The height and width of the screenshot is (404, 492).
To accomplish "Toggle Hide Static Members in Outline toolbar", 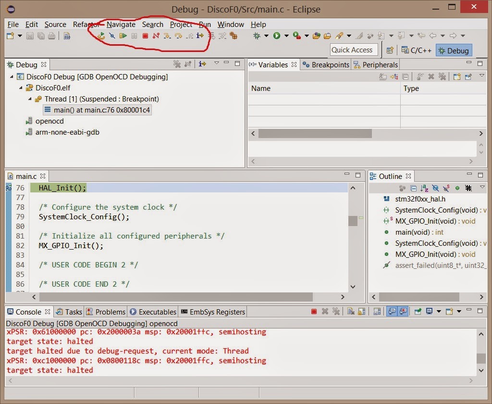I will coord(446,188).
